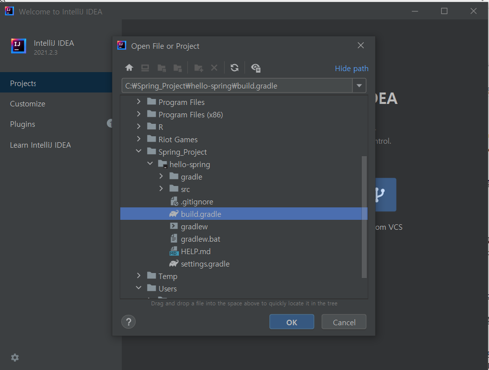Image resolution: width=489 pixels, height=370 pixels.
Task: Click the .gitignore file icon
Action: pos(174,201)
